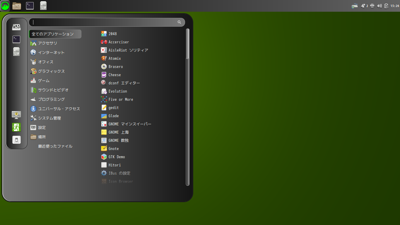Image resolution: width=400 pixels, height=225 pixels.
Task: Open the 13:26 clock calendar
Action: tap(395, 6)
